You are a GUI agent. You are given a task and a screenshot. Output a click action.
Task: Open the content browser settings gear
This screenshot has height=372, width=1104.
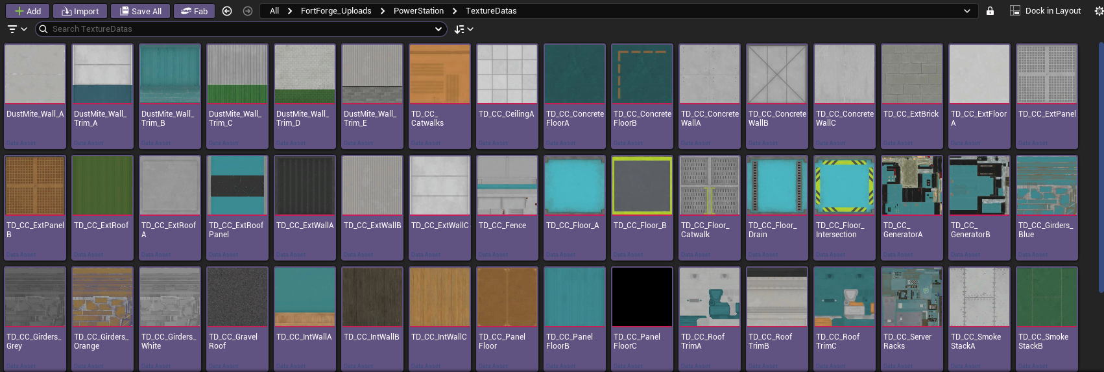1099,11
